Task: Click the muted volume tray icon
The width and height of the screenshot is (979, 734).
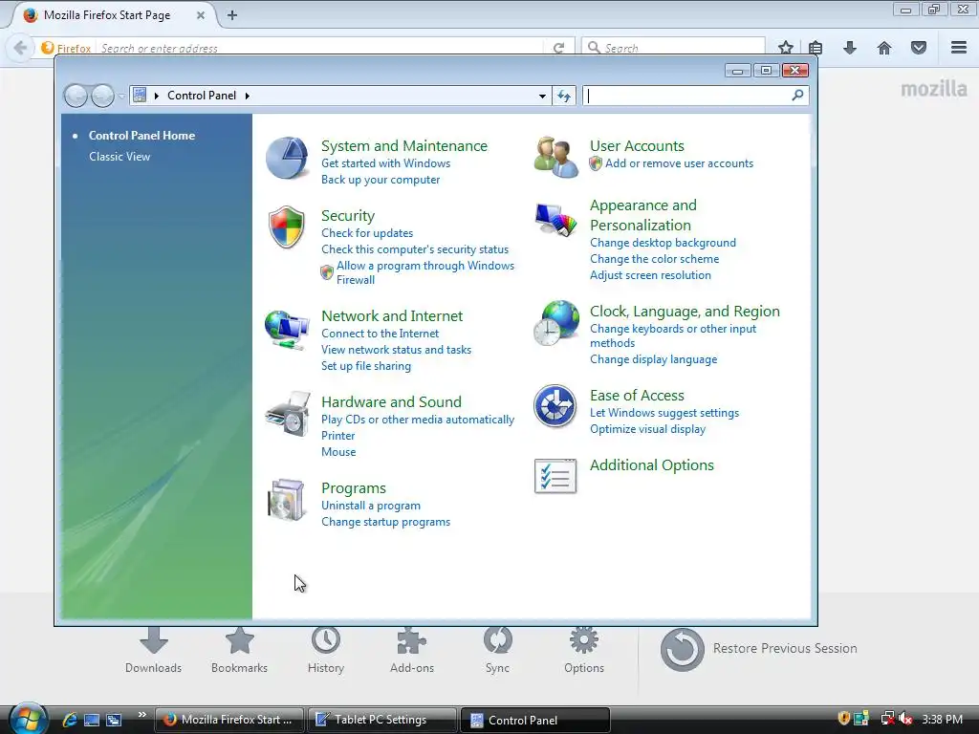Action: 905,719
